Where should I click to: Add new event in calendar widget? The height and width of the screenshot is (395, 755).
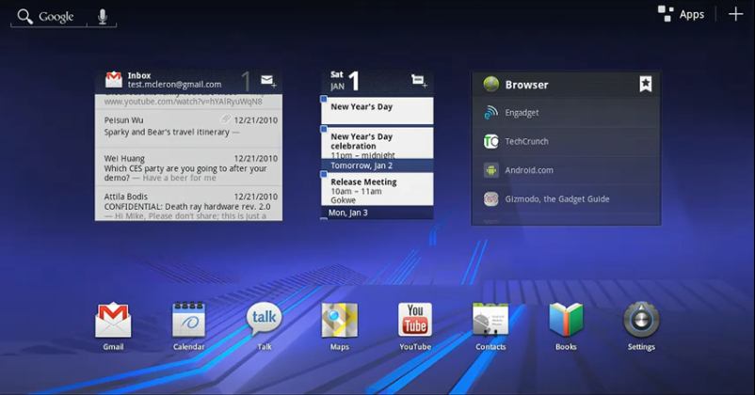(420, 81)
